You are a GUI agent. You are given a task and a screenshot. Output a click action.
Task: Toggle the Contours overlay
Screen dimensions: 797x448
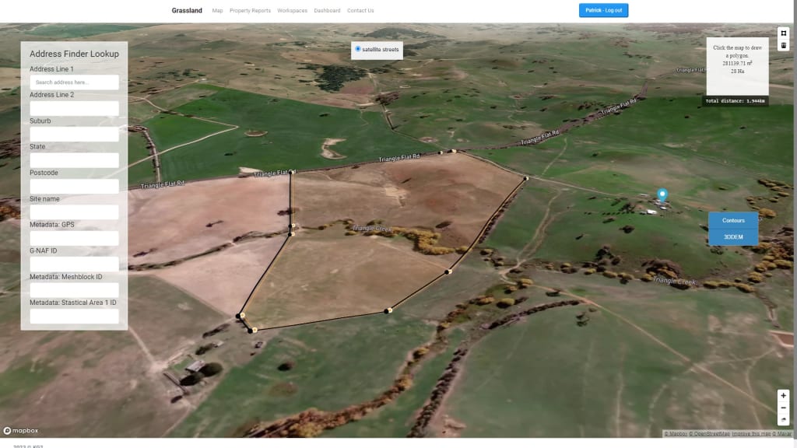732,220
